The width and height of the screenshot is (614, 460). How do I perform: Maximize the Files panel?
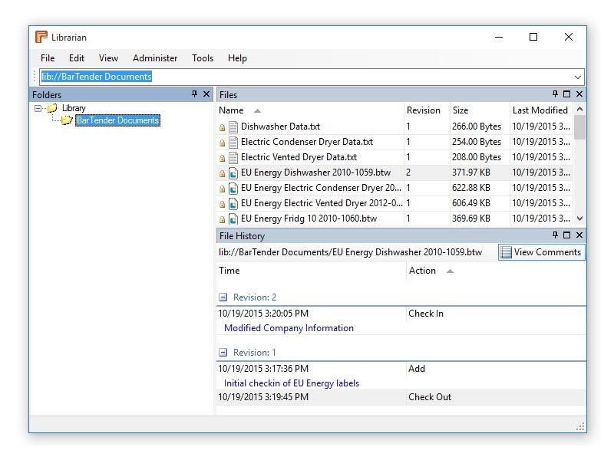pos(566,94)
